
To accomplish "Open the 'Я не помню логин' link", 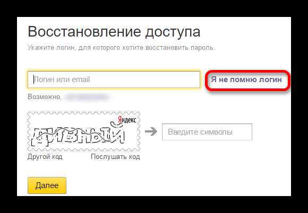I will [246, 79].
